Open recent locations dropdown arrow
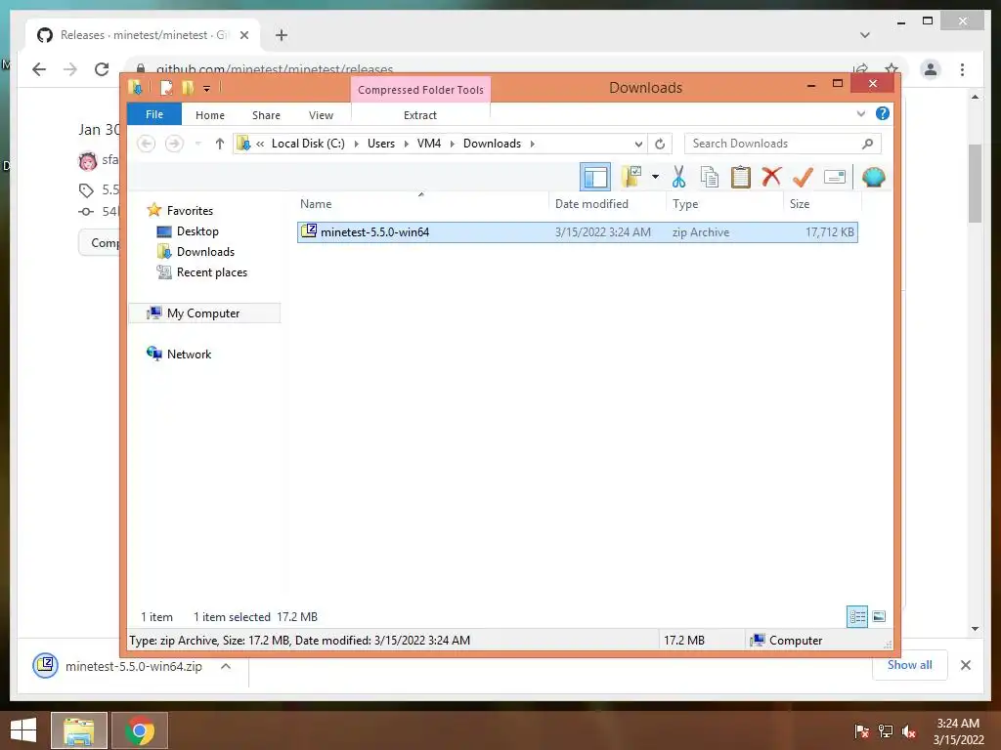 tap(197, 144)
